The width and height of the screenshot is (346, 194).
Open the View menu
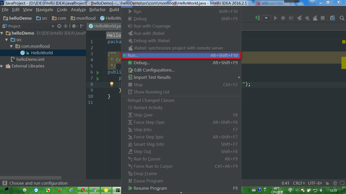pos(28,10)
